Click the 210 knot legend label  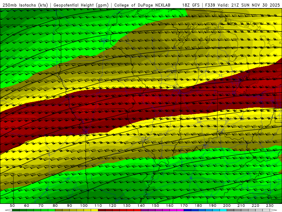[241, 206]
